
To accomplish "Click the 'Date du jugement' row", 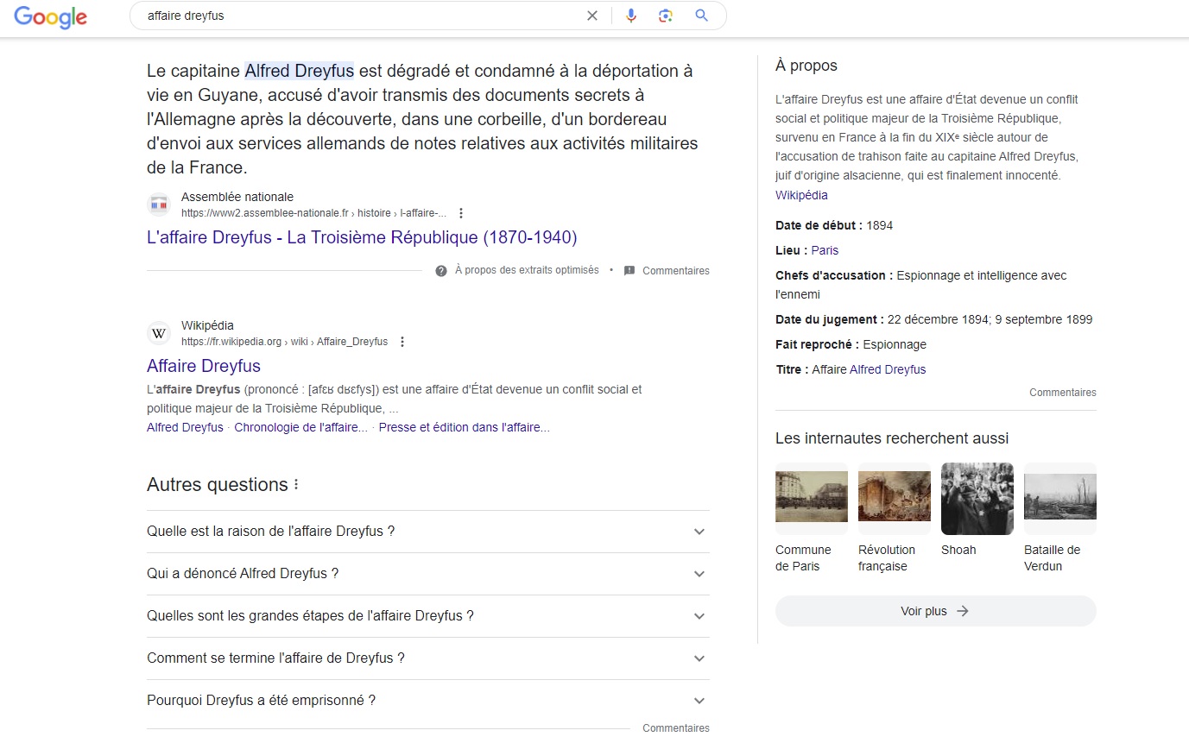I will tap(933, 319).
